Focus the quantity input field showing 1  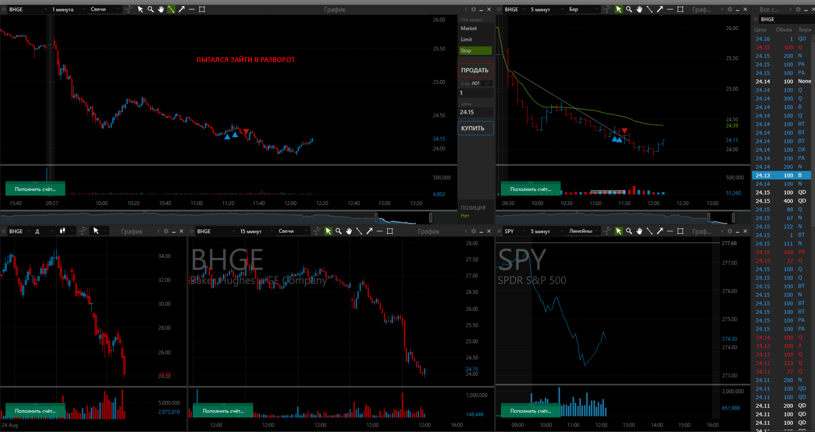click(476, 93)
